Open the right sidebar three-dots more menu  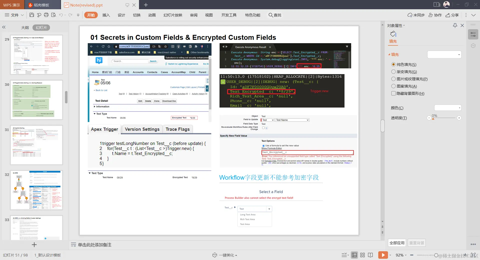click(473, 244)
